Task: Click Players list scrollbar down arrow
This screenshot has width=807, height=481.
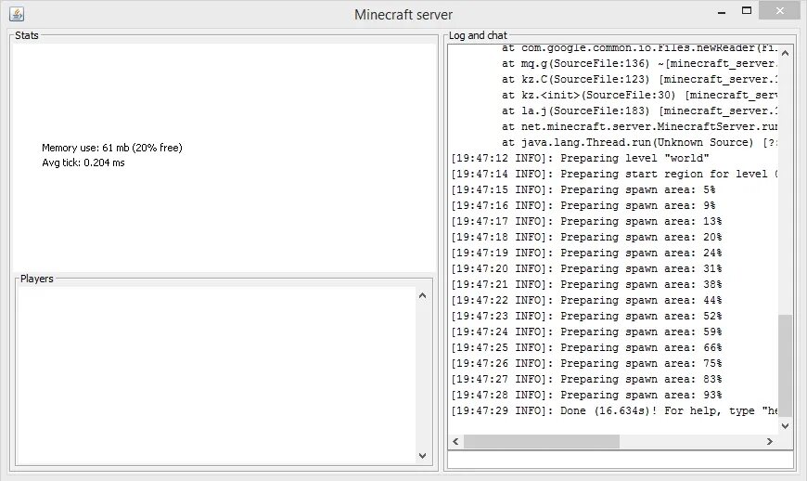Action: (x=423, y=456)
